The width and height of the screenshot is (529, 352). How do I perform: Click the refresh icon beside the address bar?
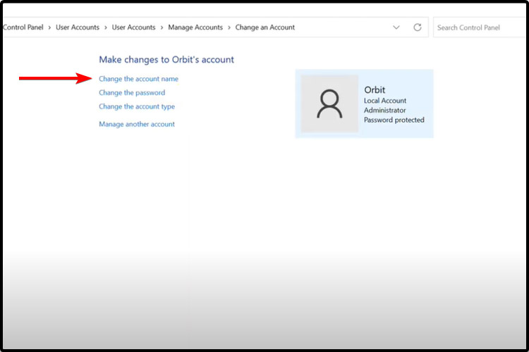[418, 27]
